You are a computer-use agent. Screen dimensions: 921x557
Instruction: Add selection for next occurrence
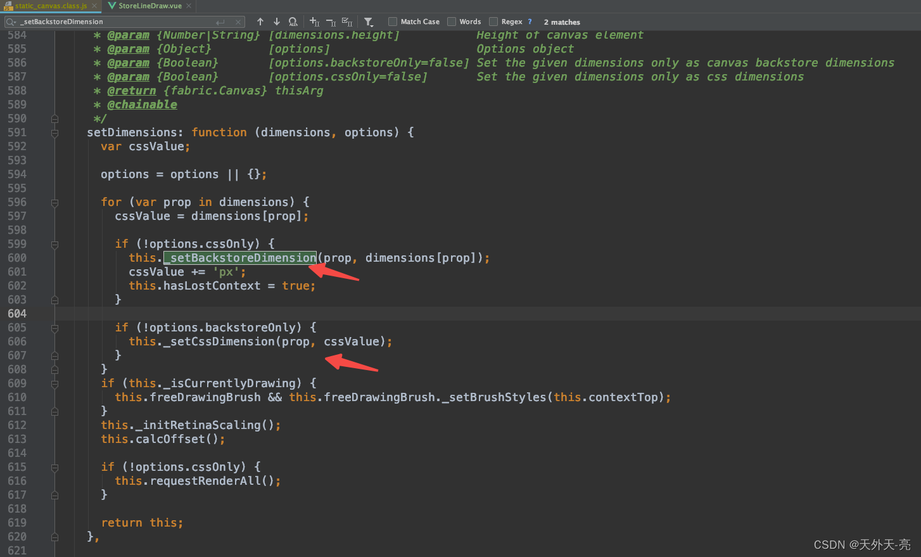314,22
